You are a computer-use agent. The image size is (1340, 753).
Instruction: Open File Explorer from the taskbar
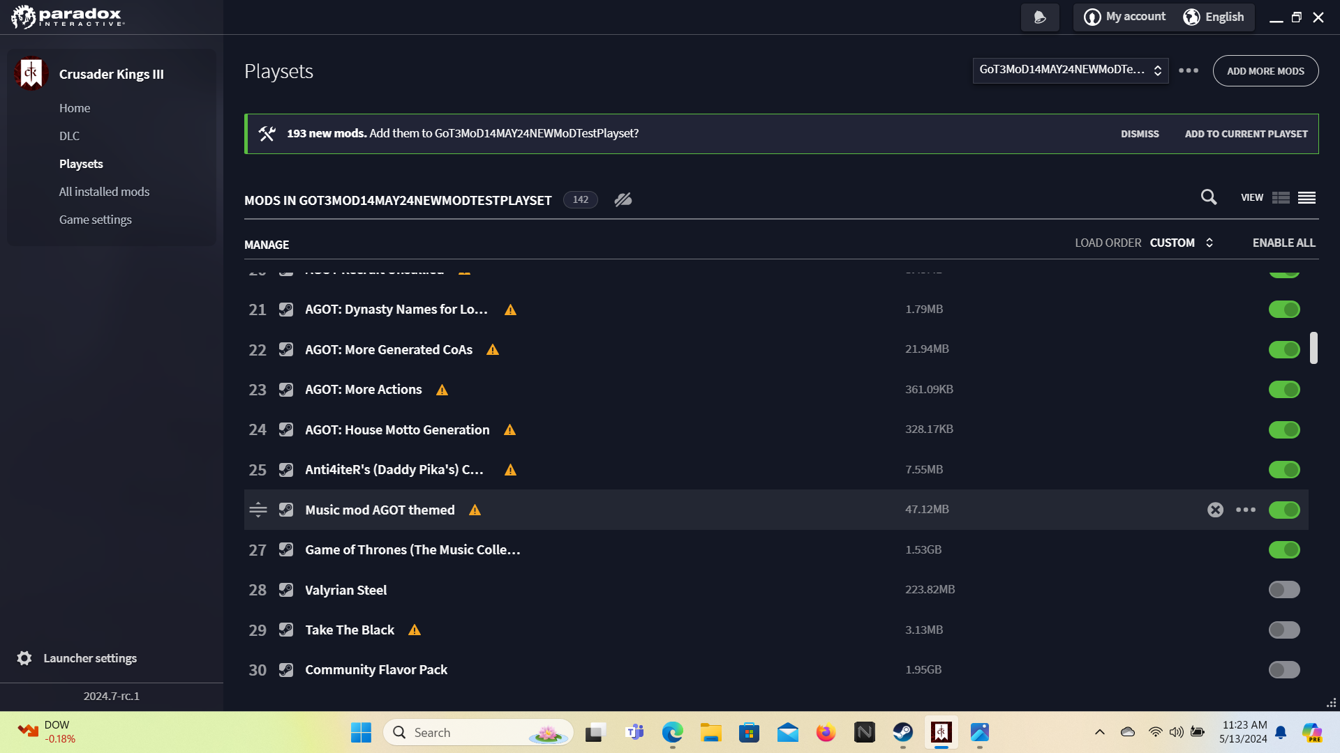click(710, 732)
